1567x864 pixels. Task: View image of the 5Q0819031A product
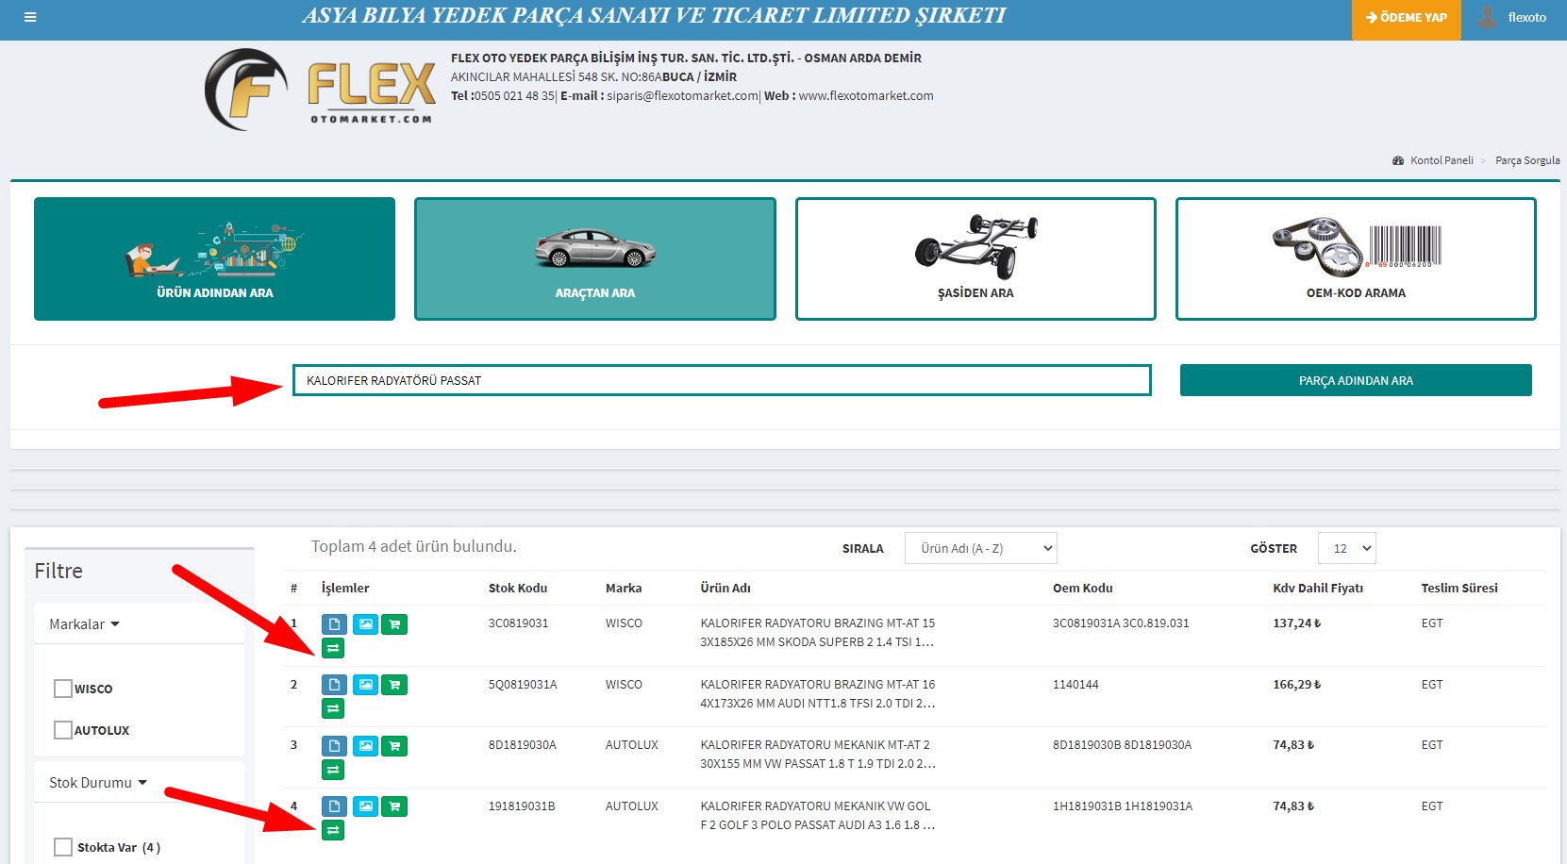(x=365, y=685)
